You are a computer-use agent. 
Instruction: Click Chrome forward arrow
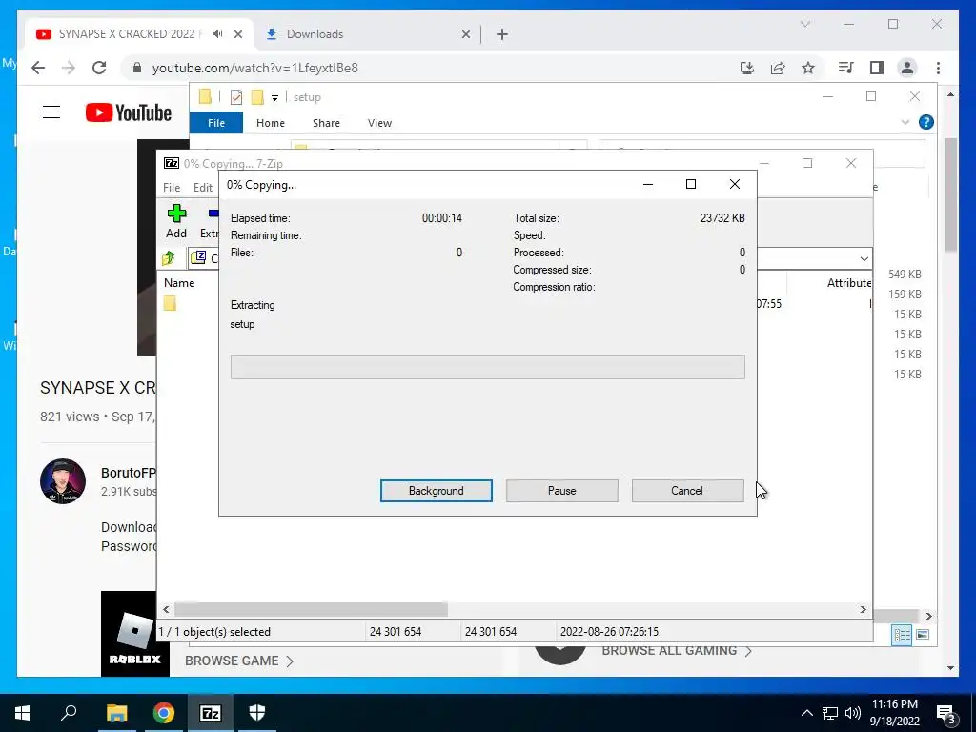click(69, 68)
